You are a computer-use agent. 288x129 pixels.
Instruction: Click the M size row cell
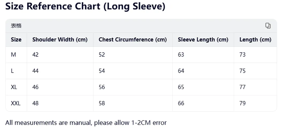point(13,55)
